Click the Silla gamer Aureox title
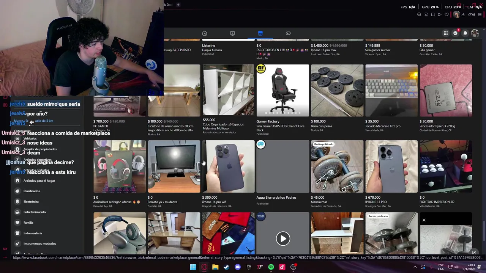Viewport: 486px width, 273px height. (378, 50)
